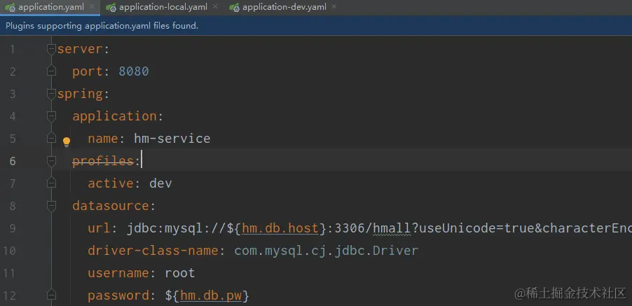Viewport: 632px width, 306px height.
Task: Click the spring key on line 3
Action: pos(80,95)
